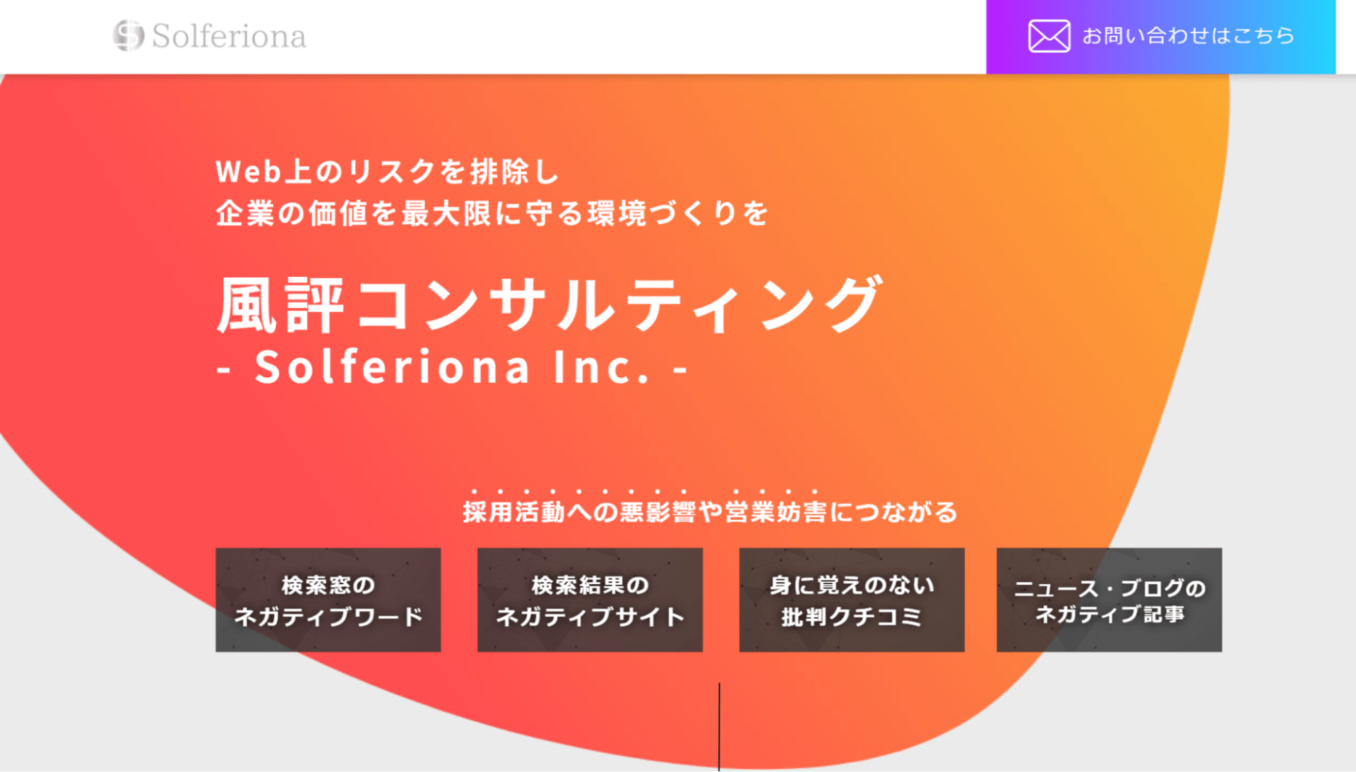Select the 検索結果のネガティブサイト tile
This screenshot has height=772, width=1356.
tap(590, 600)
